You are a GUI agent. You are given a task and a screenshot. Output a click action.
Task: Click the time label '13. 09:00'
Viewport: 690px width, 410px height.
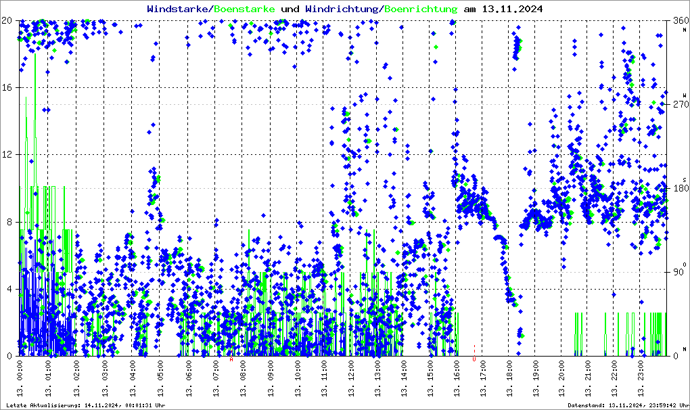(270, 378)
